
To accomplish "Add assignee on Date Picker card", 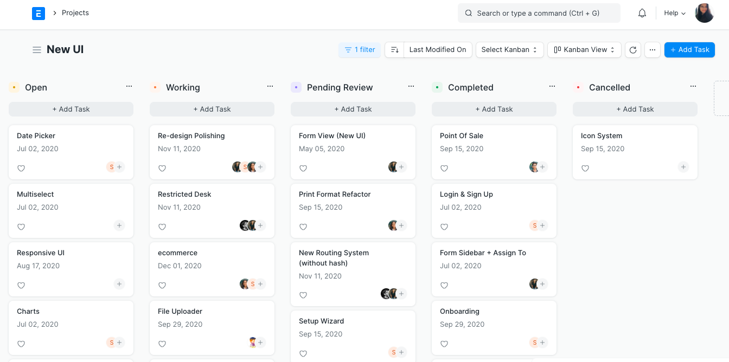I will [x=119, y=167].
